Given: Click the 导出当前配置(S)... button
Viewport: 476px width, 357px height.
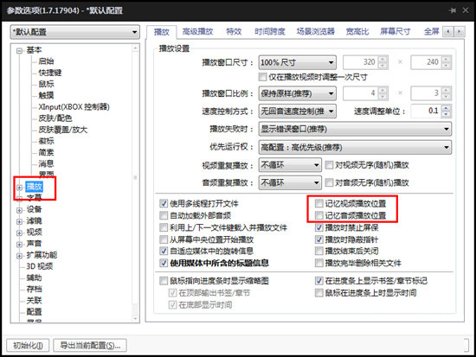Looking at the screenshot, I should click(90, 346).
